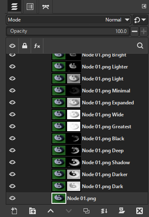Create a new layer
This screenshot has height=217, width=149.
coord(14,211)
